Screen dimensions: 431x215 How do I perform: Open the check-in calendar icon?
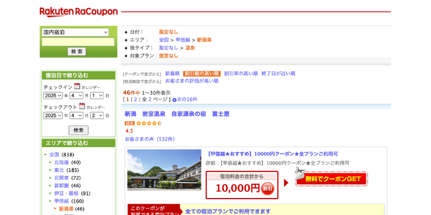coord(77,86)
